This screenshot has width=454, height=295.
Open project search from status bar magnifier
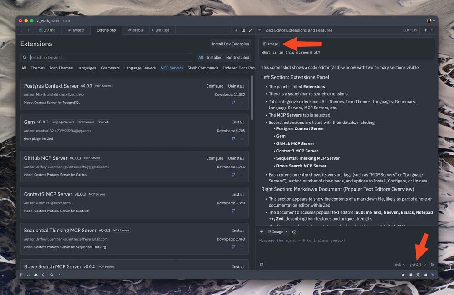[52, 275]
